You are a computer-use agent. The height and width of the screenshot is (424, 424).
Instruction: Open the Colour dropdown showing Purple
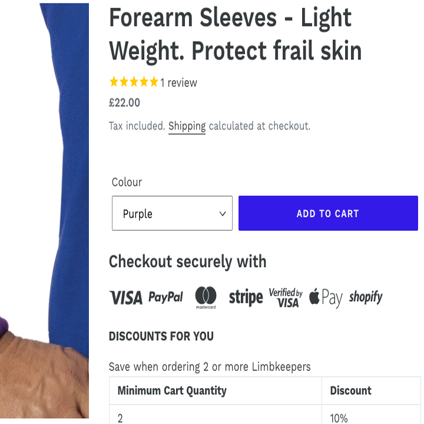tap(172, 213)
